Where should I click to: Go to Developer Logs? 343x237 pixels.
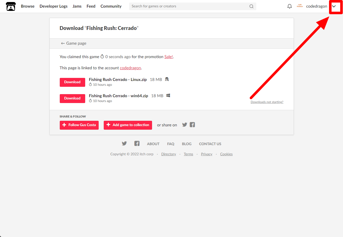(53, 6)
